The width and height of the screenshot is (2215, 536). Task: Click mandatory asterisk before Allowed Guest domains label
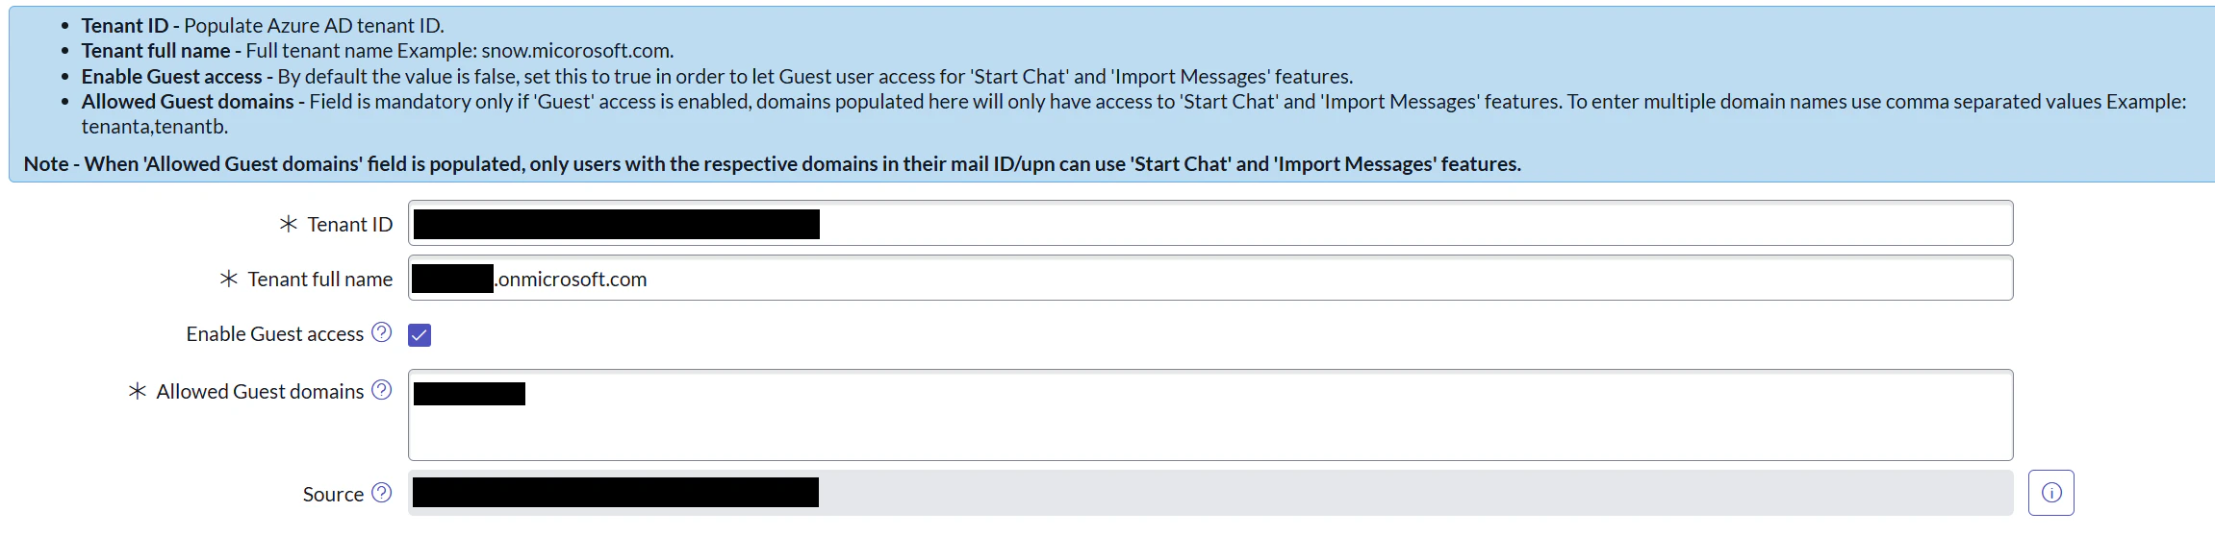(x=138, y=391)
